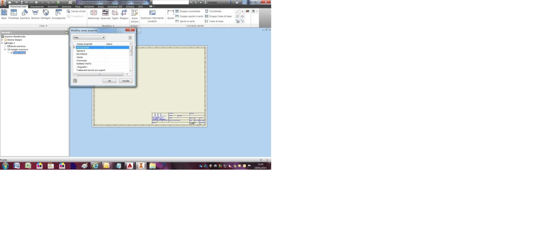Select the Proiettata view tool
Viewport: 533px width, 244px height.
point(13,14)
